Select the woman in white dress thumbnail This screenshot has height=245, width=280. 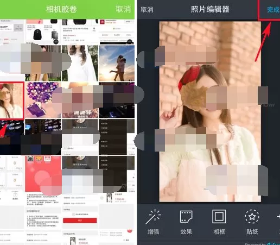click(80, 63)
